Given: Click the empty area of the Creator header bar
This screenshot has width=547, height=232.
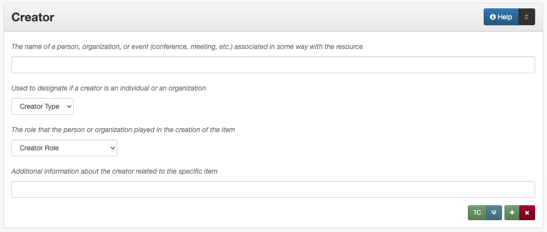Looking at the screenshot, I should [267, 17].
